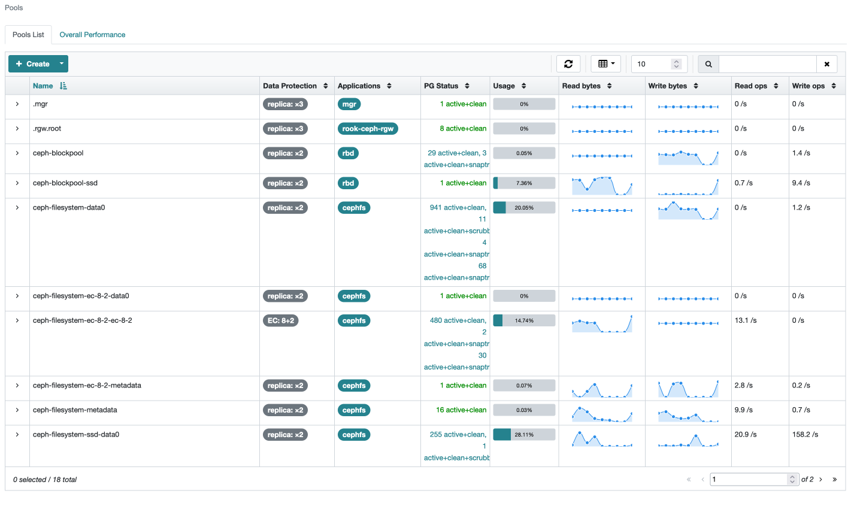The height and width of the screenshot is (515, 854).
Task: Click the Create button
Action: 32,64
